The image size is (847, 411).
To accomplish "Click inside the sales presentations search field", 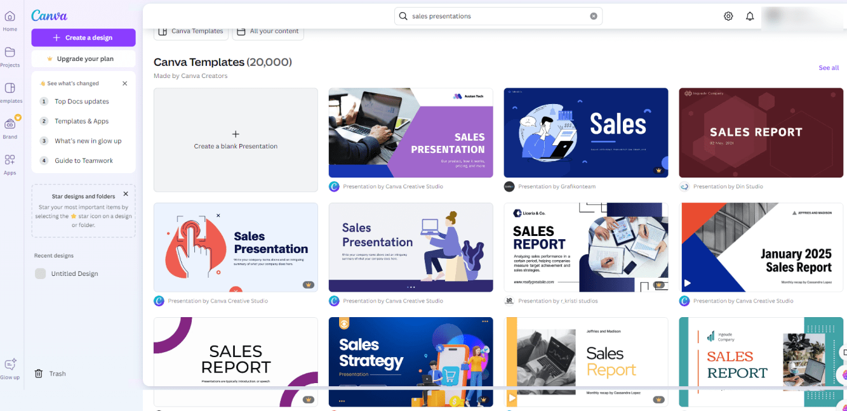I will click(498, 16).
